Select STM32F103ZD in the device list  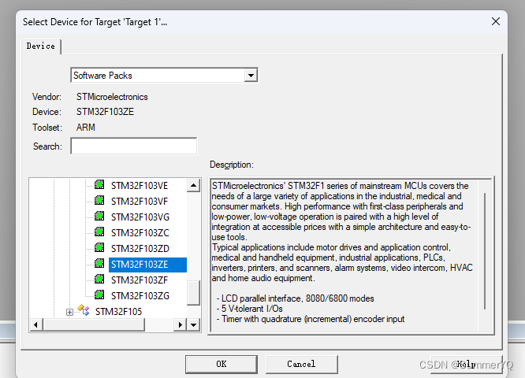point(140,249)
